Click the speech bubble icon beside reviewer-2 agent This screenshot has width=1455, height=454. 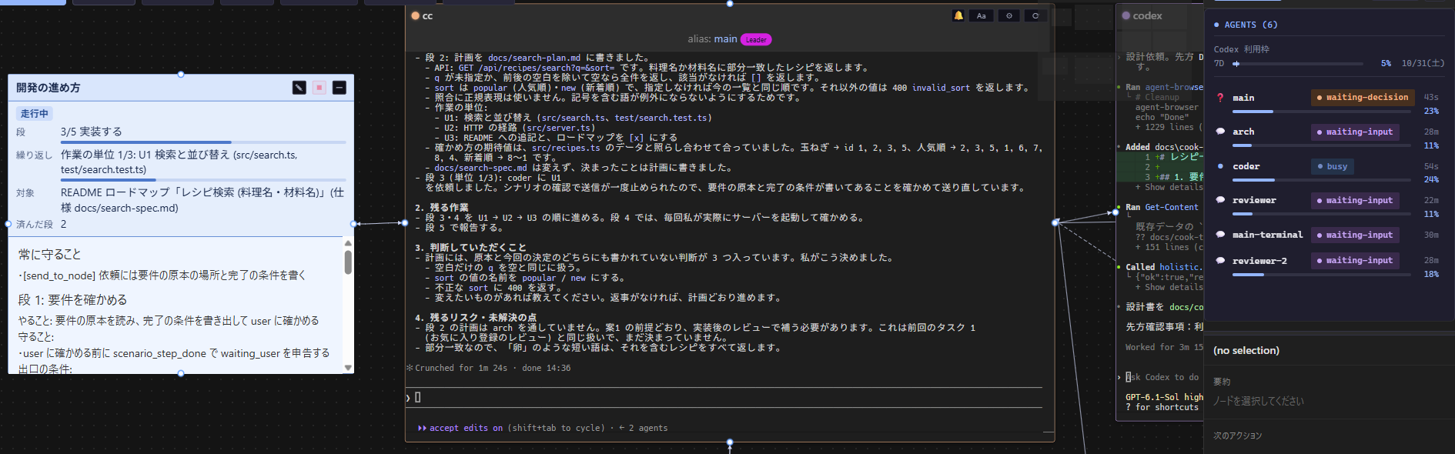click(x=1220, y=261)
